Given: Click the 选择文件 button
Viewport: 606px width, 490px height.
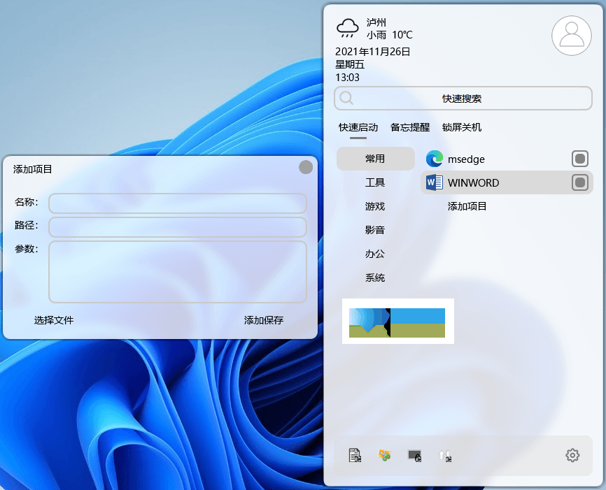Looking at the screenshot, I should (54, 320).
